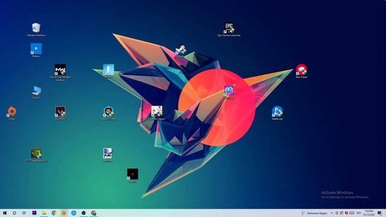Open Google Chrome from the taskbar

[54, 213]
